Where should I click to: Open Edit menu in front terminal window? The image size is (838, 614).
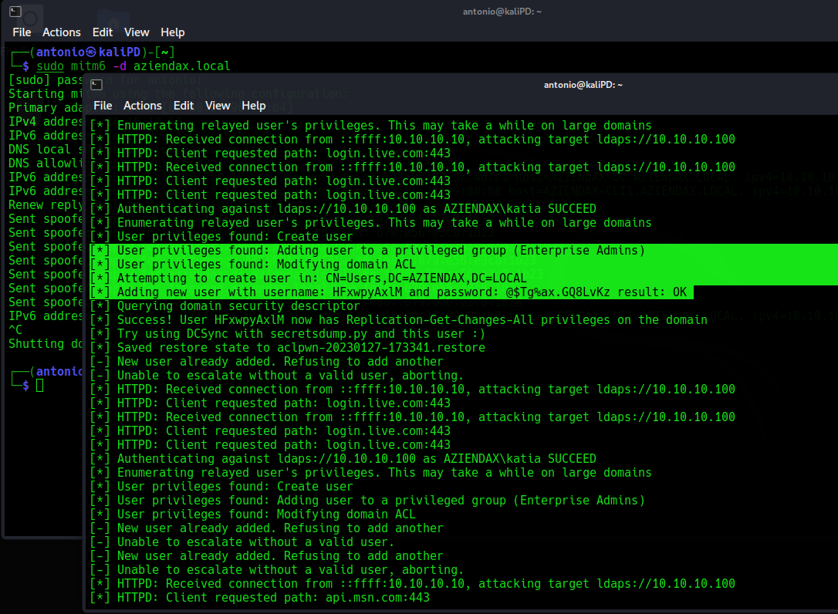pos(184,106)
